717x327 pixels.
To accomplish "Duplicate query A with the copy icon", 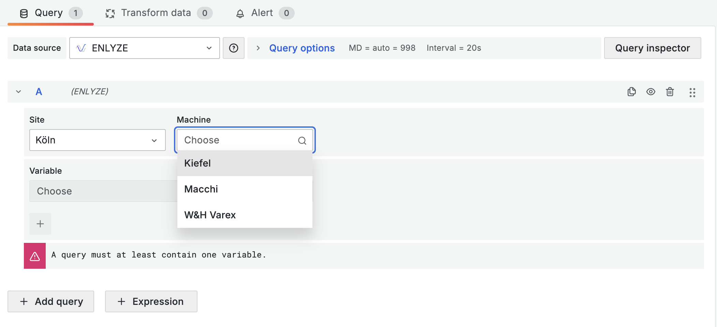I will [631, 92].
